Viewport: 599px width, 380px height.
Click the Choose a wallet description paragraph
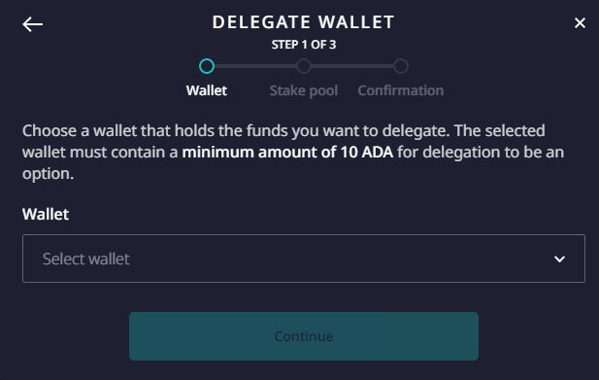tap(293, 153)
